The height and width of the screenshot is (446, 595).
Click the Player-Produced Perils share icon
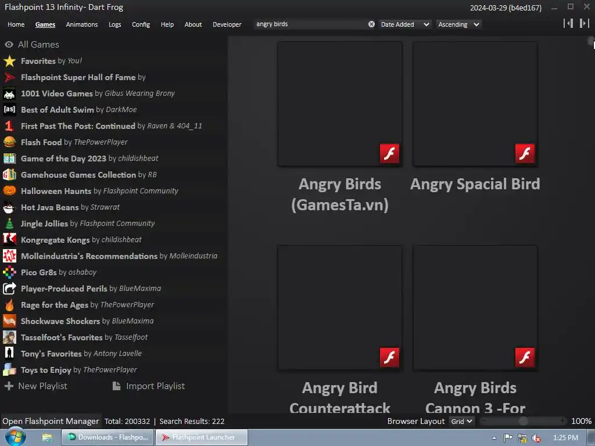(x=9, y=289)
